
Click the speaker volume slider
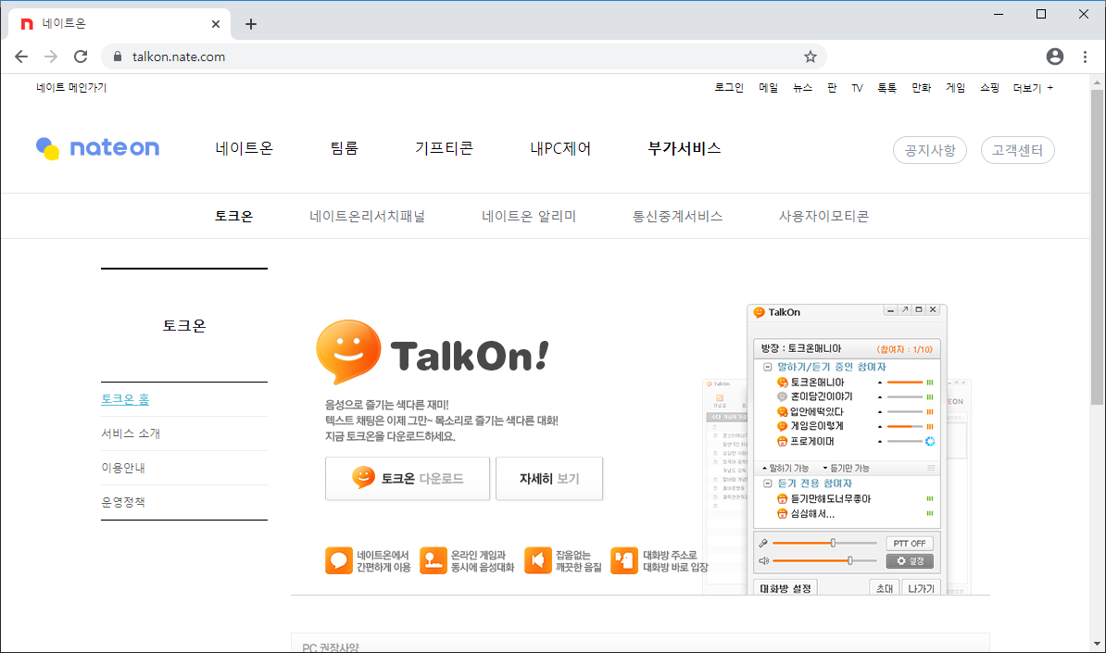coord(823,560)
